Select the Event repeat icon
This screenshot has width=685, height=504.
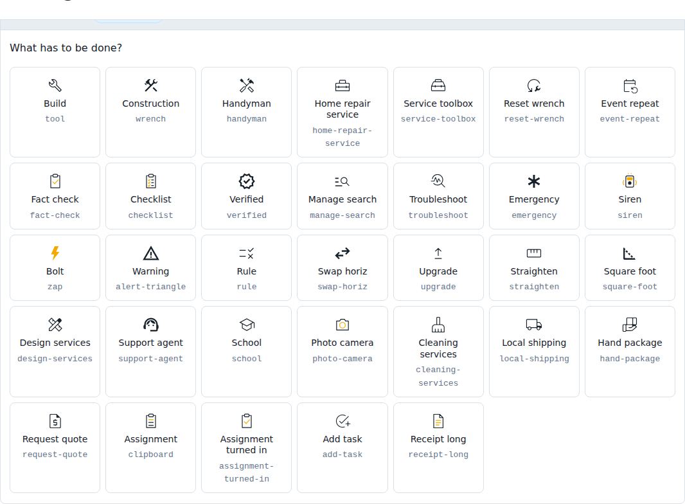630,85
